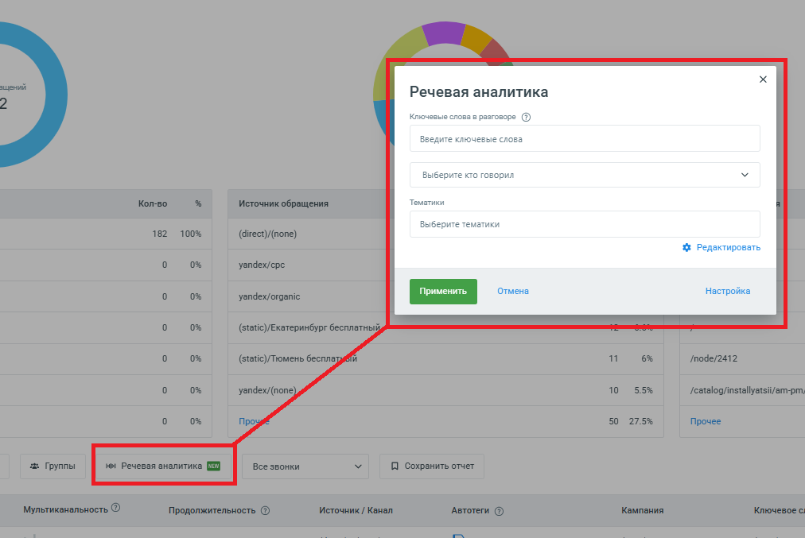The width and height of the screenshot is (805, 538).
Task: Click the /node/2412 page path
Action: click(x=714, y=358)
